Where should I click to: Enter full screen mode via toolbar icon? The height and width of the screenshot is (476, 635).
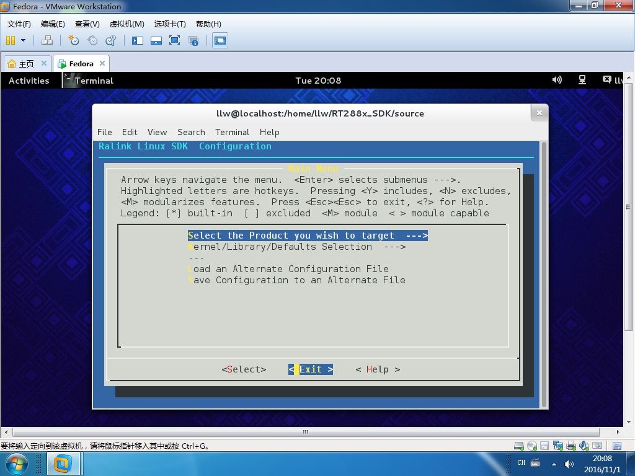click(174, 40)
